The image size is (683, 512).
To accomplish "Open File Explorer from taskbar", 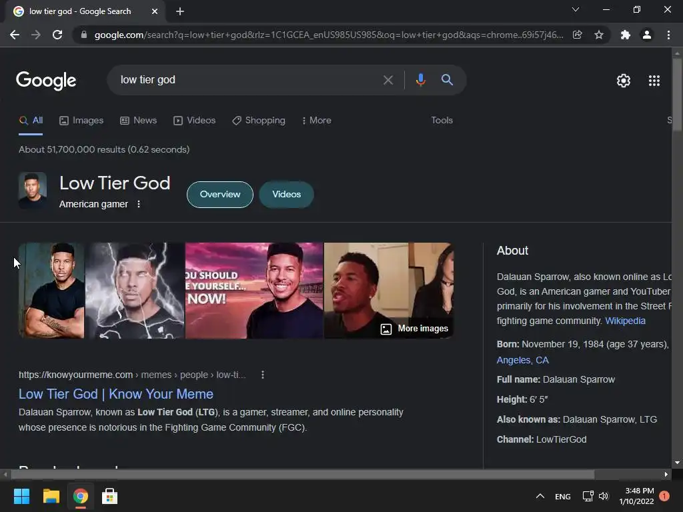I will click(x=51, y=496).
